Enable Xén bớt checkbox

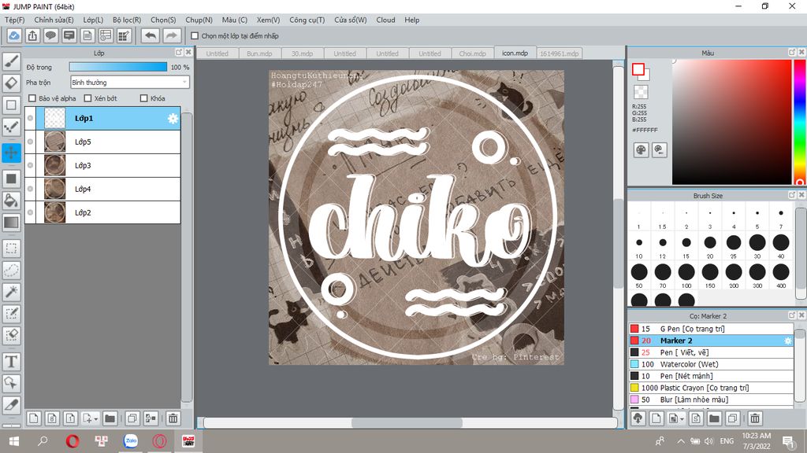[87, 98]
